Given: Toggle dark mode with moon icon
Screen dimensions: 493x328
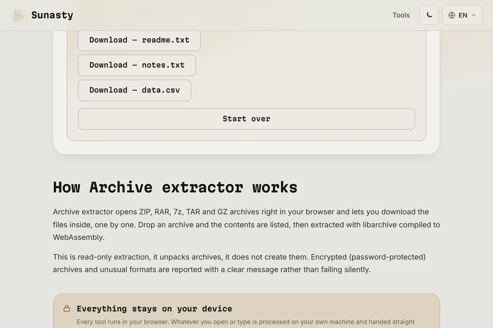Looking at the screenshot, I should 429,15.
